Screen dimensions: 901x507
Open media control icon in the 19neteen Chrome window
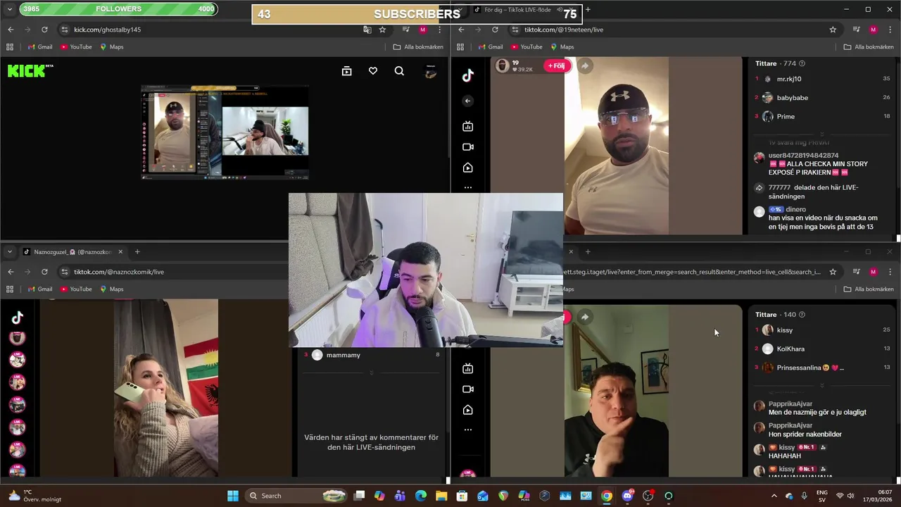click(856, 30)
